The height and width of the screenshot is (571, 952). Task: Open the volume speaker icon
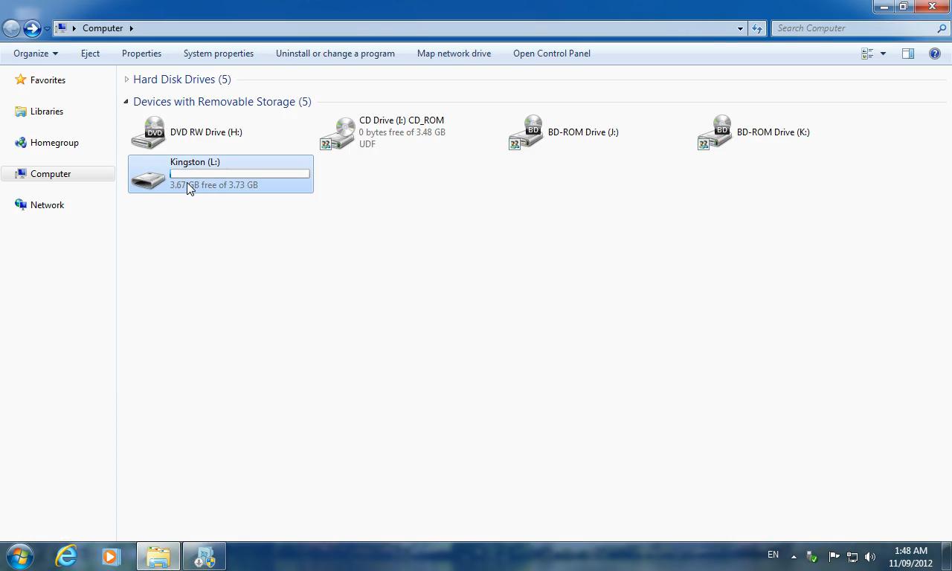pyautogui.click(x=870, y=557)
